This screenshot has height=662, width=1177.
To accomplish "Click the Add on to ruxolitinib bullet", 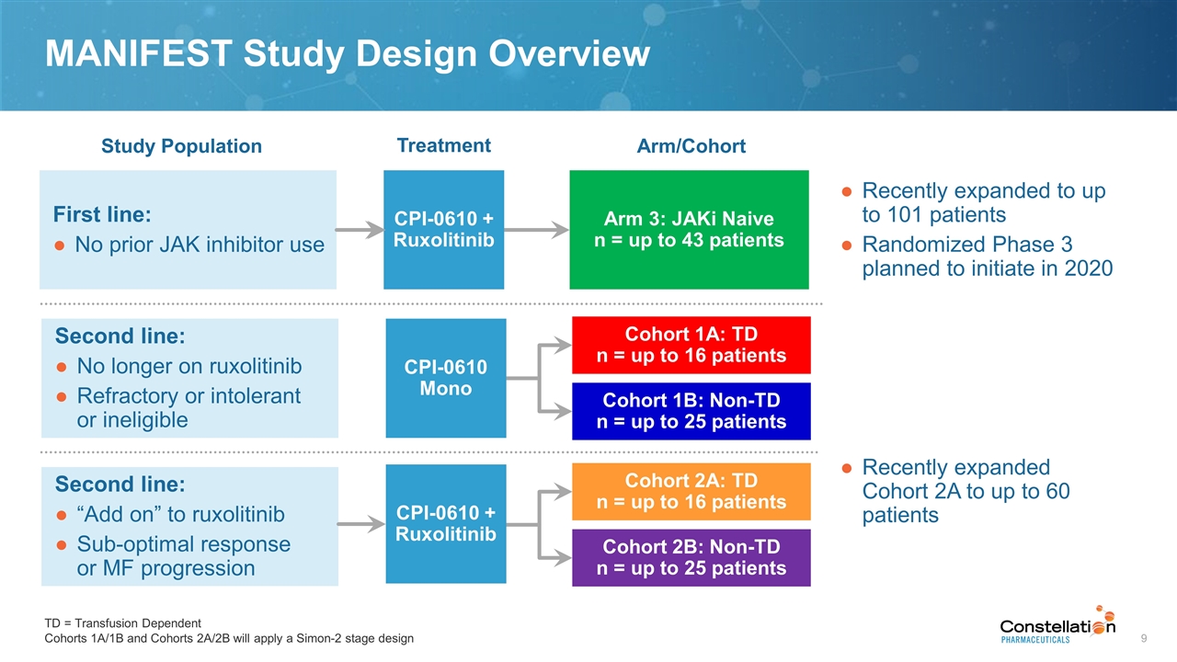I will click(171, 514).
